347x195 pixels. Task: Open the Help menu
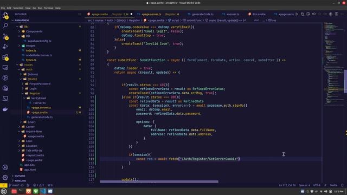coord(58,8)
